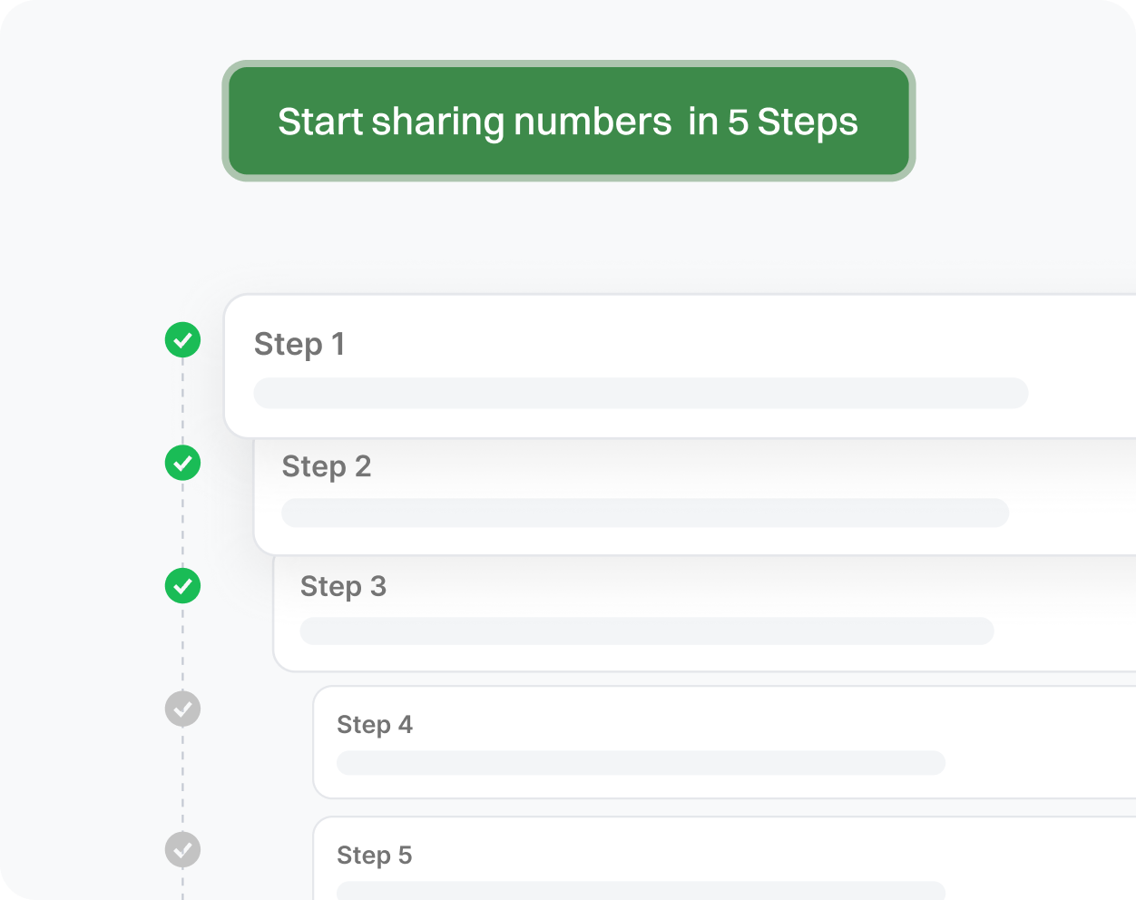1136x900 pixels.
Task: Select the Step 2 title text
Action: (x=327, y=466)
